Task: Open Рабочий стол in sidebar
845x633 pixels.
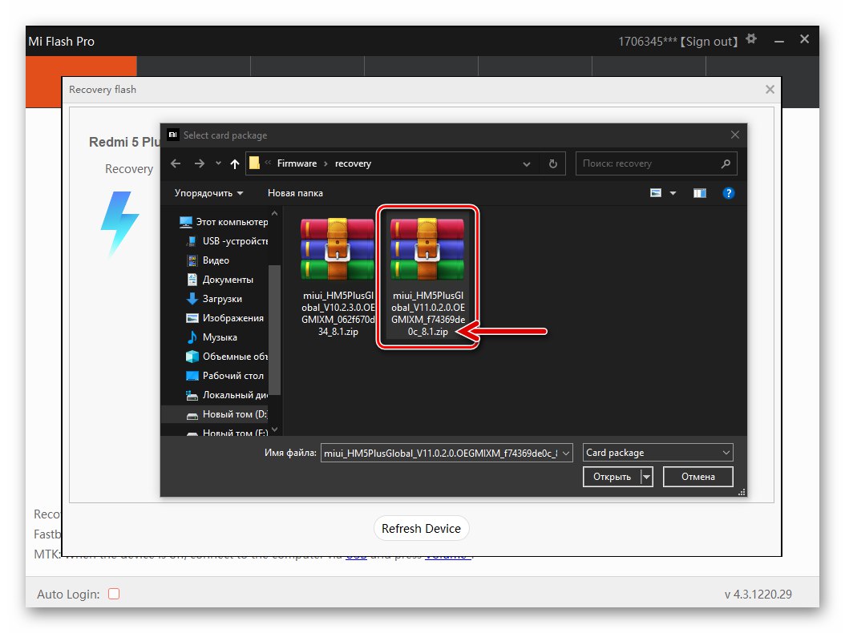Action: (x=224, y=376)
